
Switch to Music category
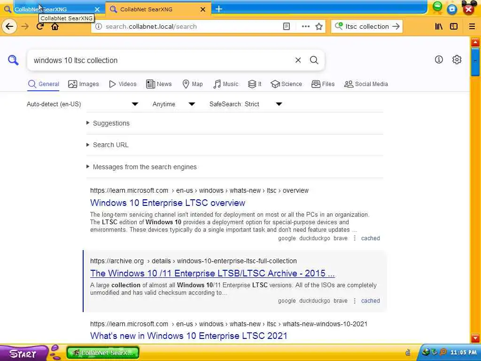[x=225, y=84]
